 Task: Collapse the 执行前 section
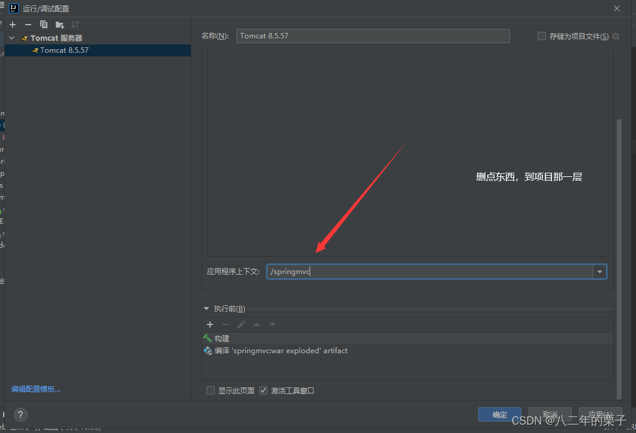coord(206,309)
